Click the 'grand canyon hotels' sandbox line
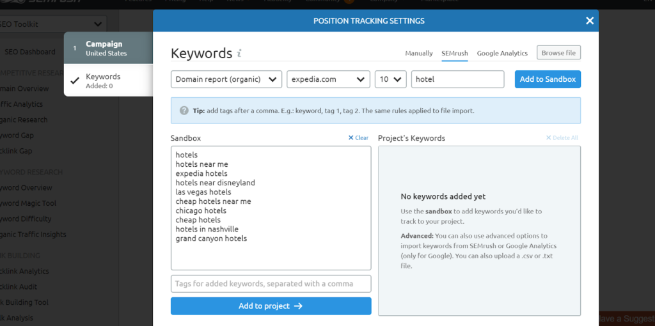The width and height of the screenshot is (655, 326). pyautogui.click(x=211, y=239)
